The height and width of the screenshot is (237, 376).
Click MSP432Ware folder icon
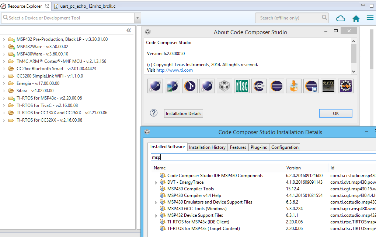pyautogui.click(x=11, y=47)
